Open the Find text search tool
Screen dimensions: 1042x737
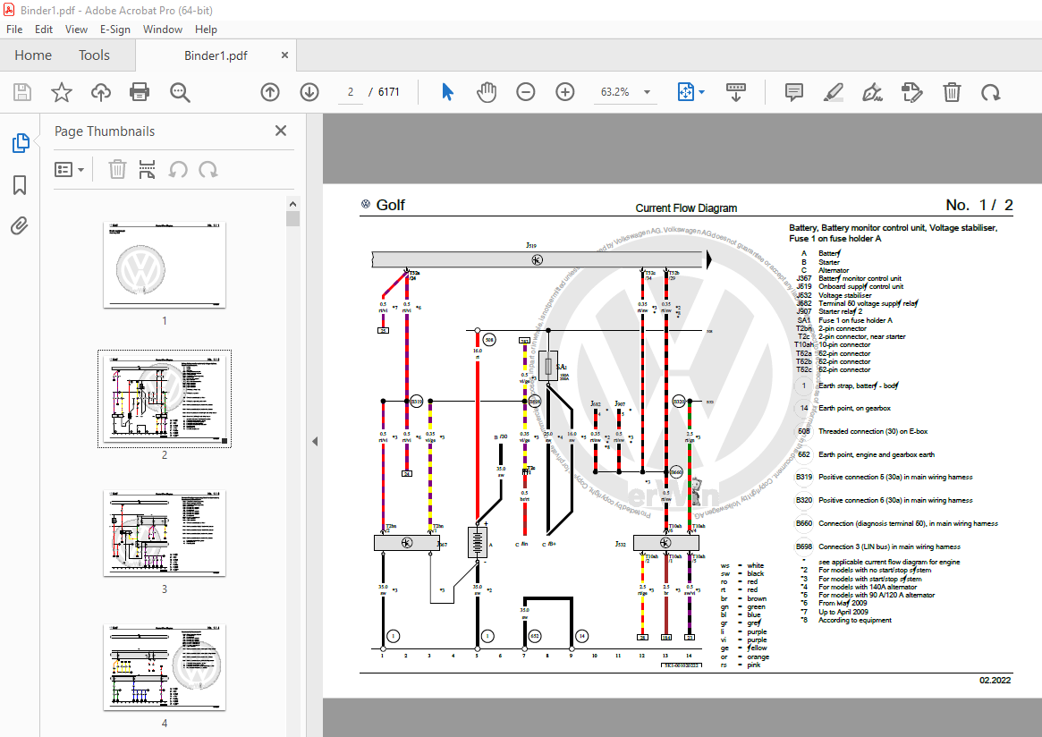180,92
